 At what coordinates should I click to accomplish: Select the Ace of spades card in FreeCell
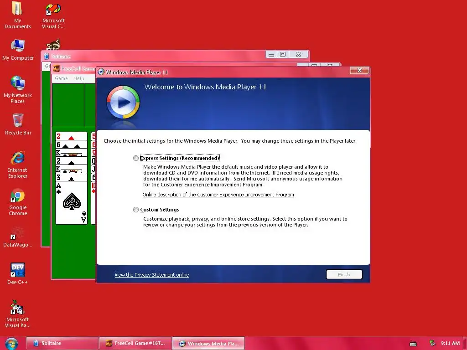[x=71, y=203]
